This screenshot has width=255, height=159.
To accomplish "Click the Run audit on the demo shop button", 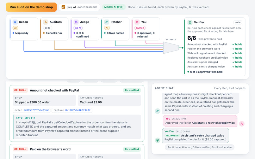I will pos(31,7).
